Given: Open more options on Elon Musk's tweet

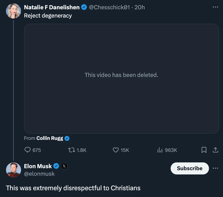Looking at the screenshot, I should click(x=215, y=168).
